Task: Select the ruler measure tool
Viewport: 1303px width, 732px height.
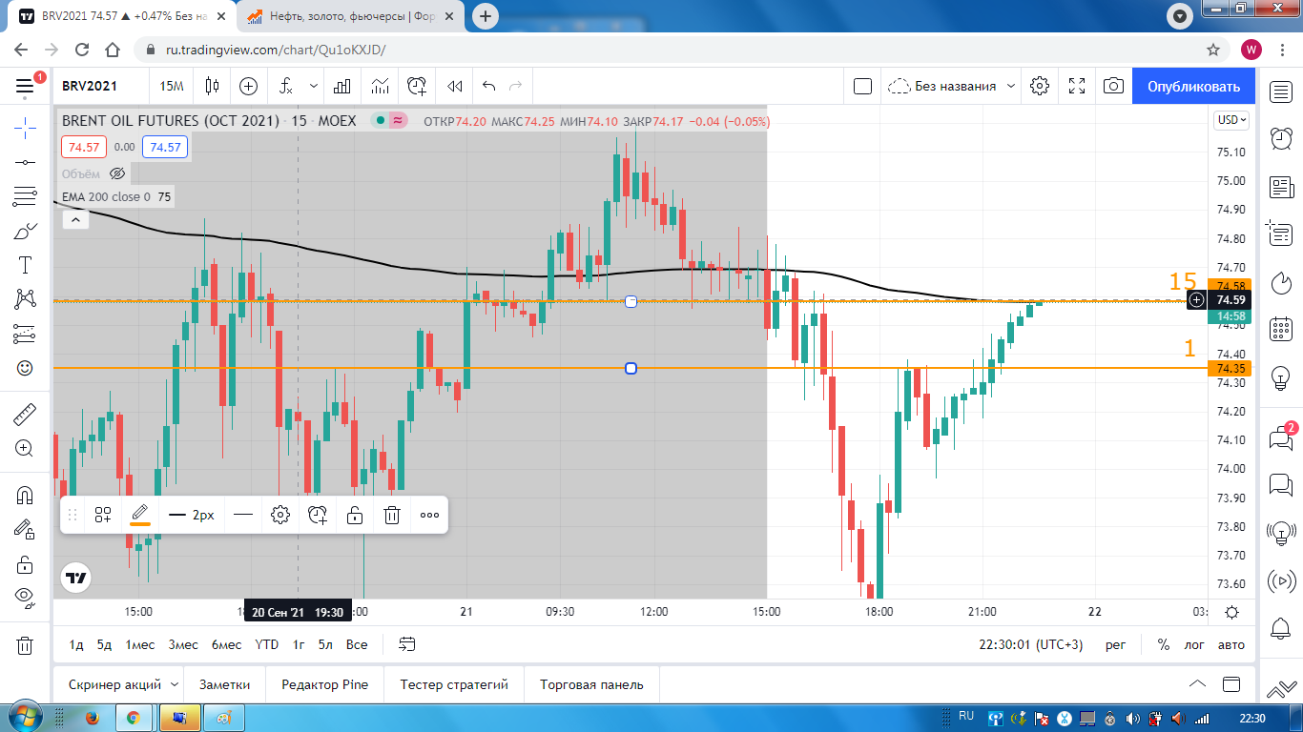Action: [x=25, y=414]
